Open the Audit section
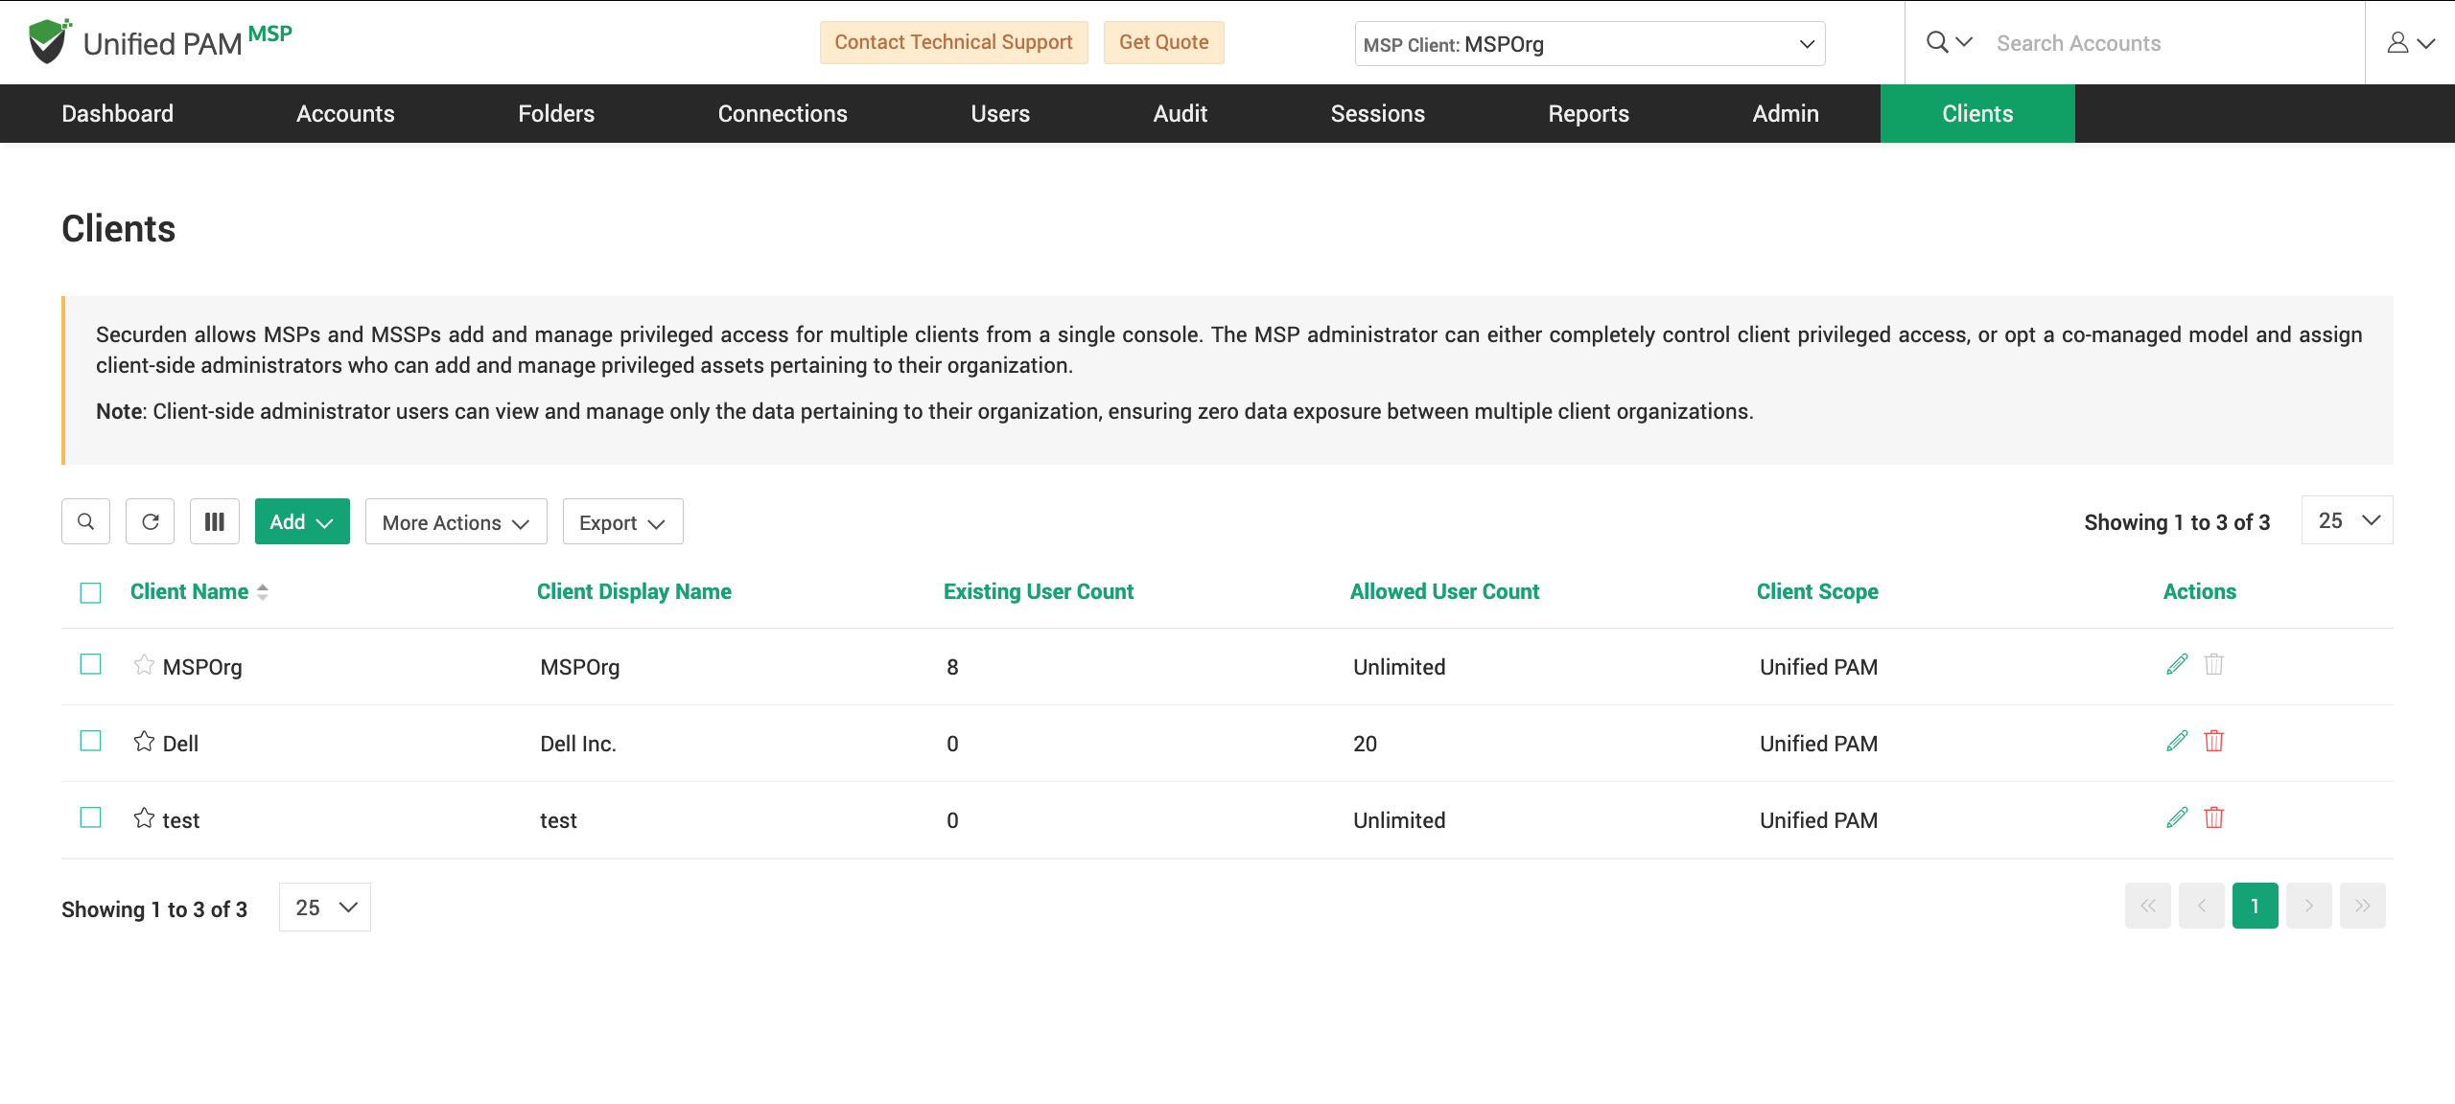Image resolution: width=2455 pixels, height=1104 pixels. (1180, 113)
